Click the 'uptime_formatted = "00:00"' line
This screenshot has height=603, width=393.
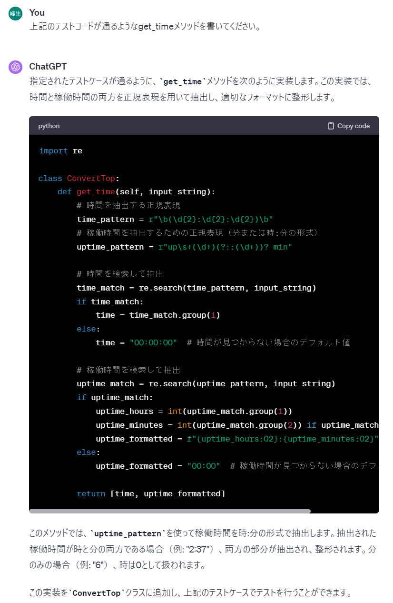click(237, 466)
